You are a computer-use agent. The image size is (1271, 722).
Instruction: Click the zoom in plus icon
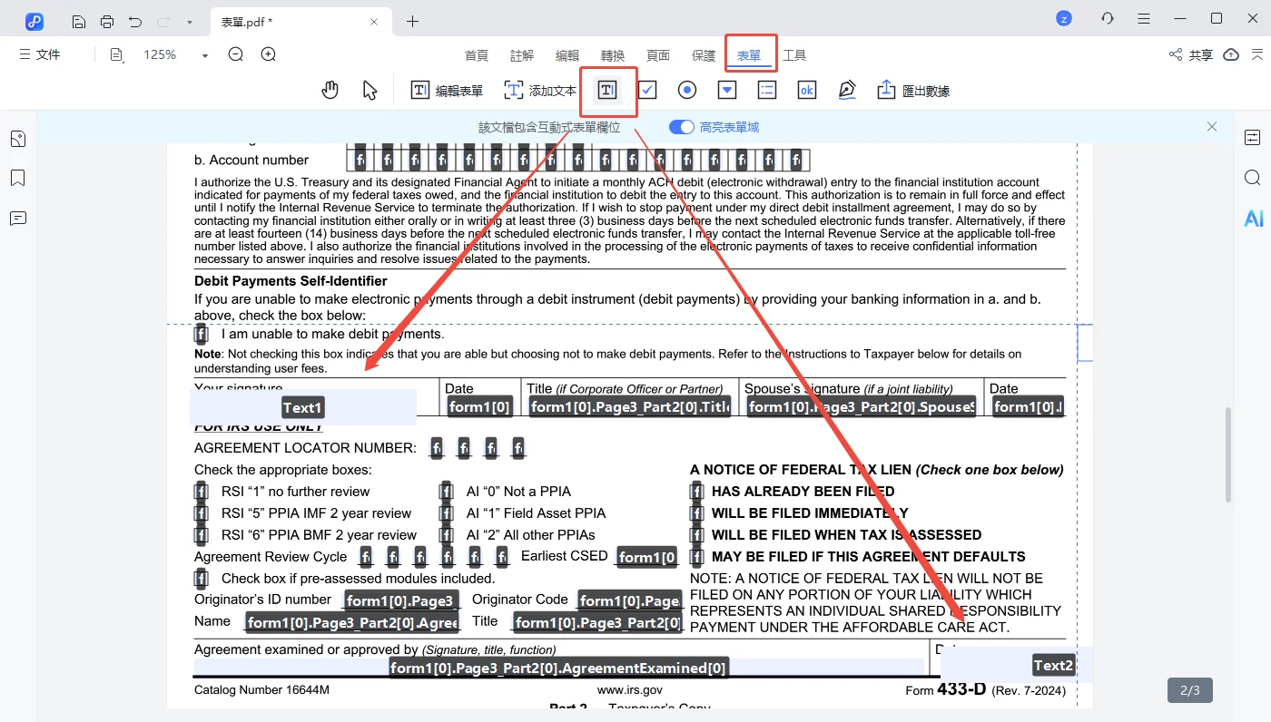coord(269,54)
